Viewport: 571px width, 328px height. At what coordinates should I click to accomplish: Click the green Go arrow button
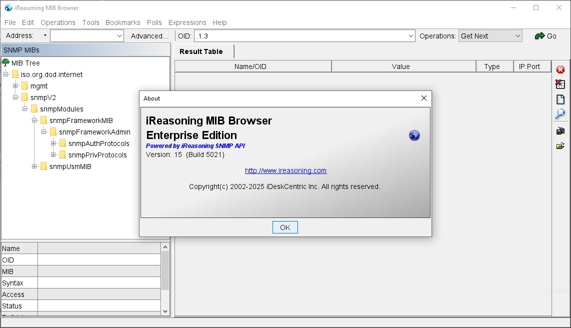pos(545,36)
